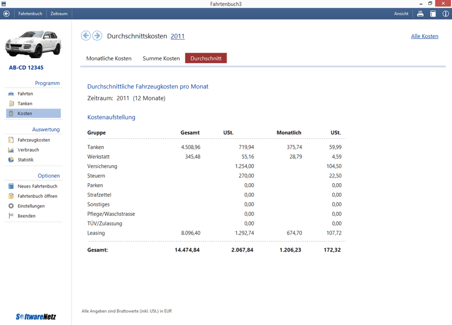Go to previous year with left arrow

tap(86, 36)
